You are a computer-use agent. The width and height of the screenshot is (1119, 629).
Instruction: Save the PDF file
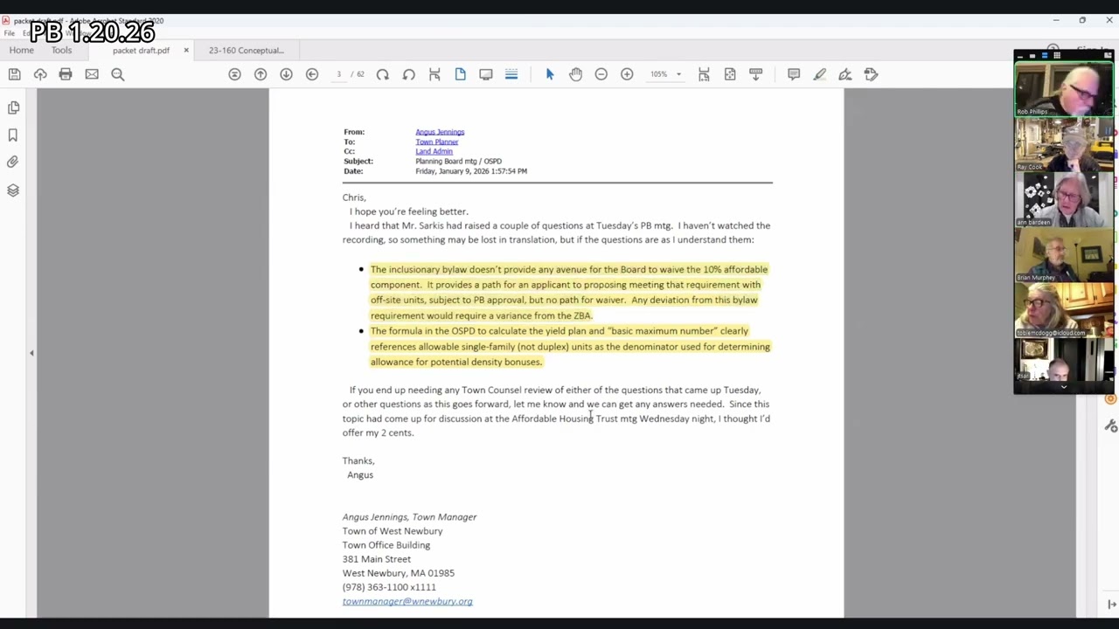tap(14, 74)
